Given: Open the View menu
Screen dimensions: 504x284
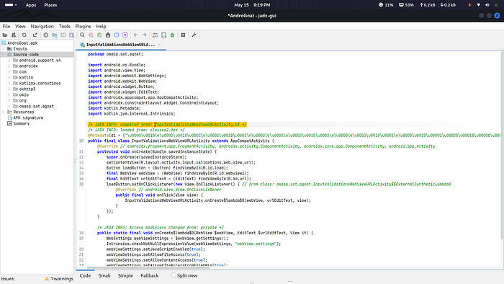Looking at the screenshot, I should (x=20, y=27).
